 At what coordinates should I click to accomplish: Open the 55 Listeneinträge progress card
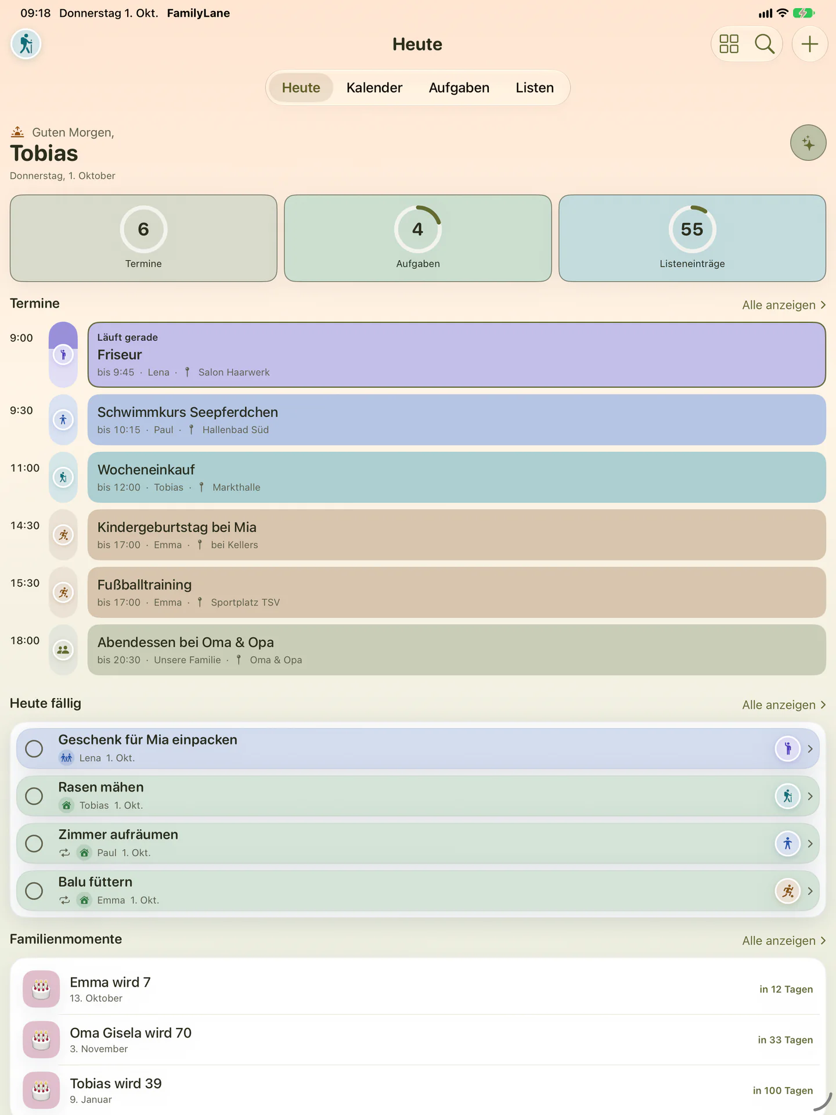click(692, 238)
